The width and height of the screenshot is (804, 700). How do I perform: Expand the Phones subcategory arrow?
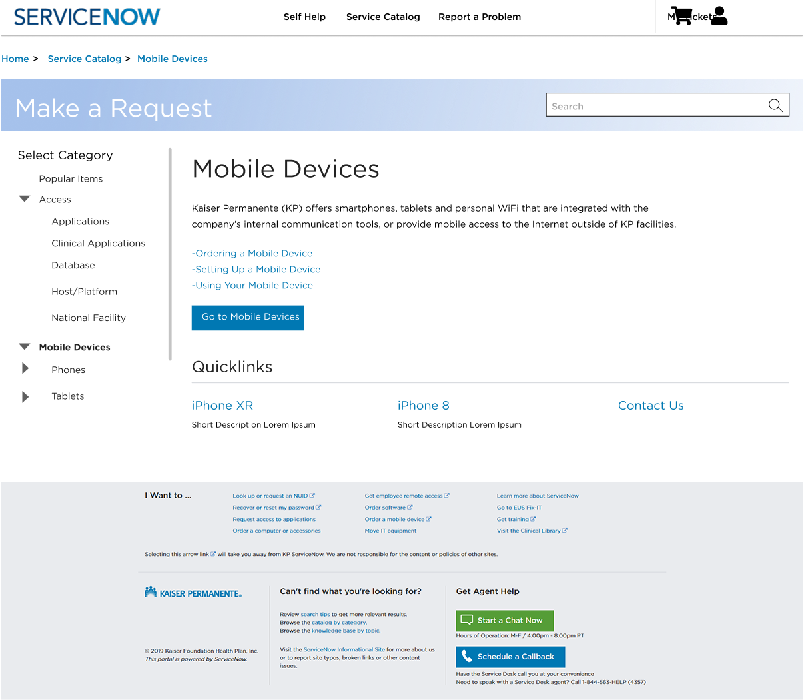[25, 369]
